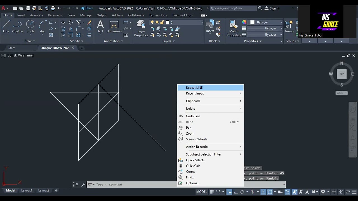Toggle drawing grid display in status bar
Image resolution: width=358 pixels, height=201 pixels.
(x=212, y=192)
